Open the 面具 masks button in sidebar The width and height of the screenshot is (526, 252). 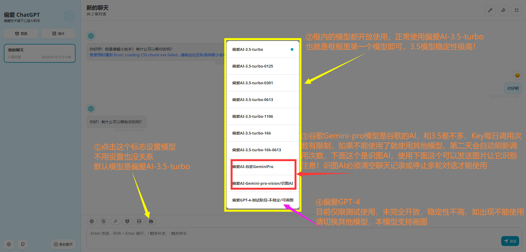[21, 33]
